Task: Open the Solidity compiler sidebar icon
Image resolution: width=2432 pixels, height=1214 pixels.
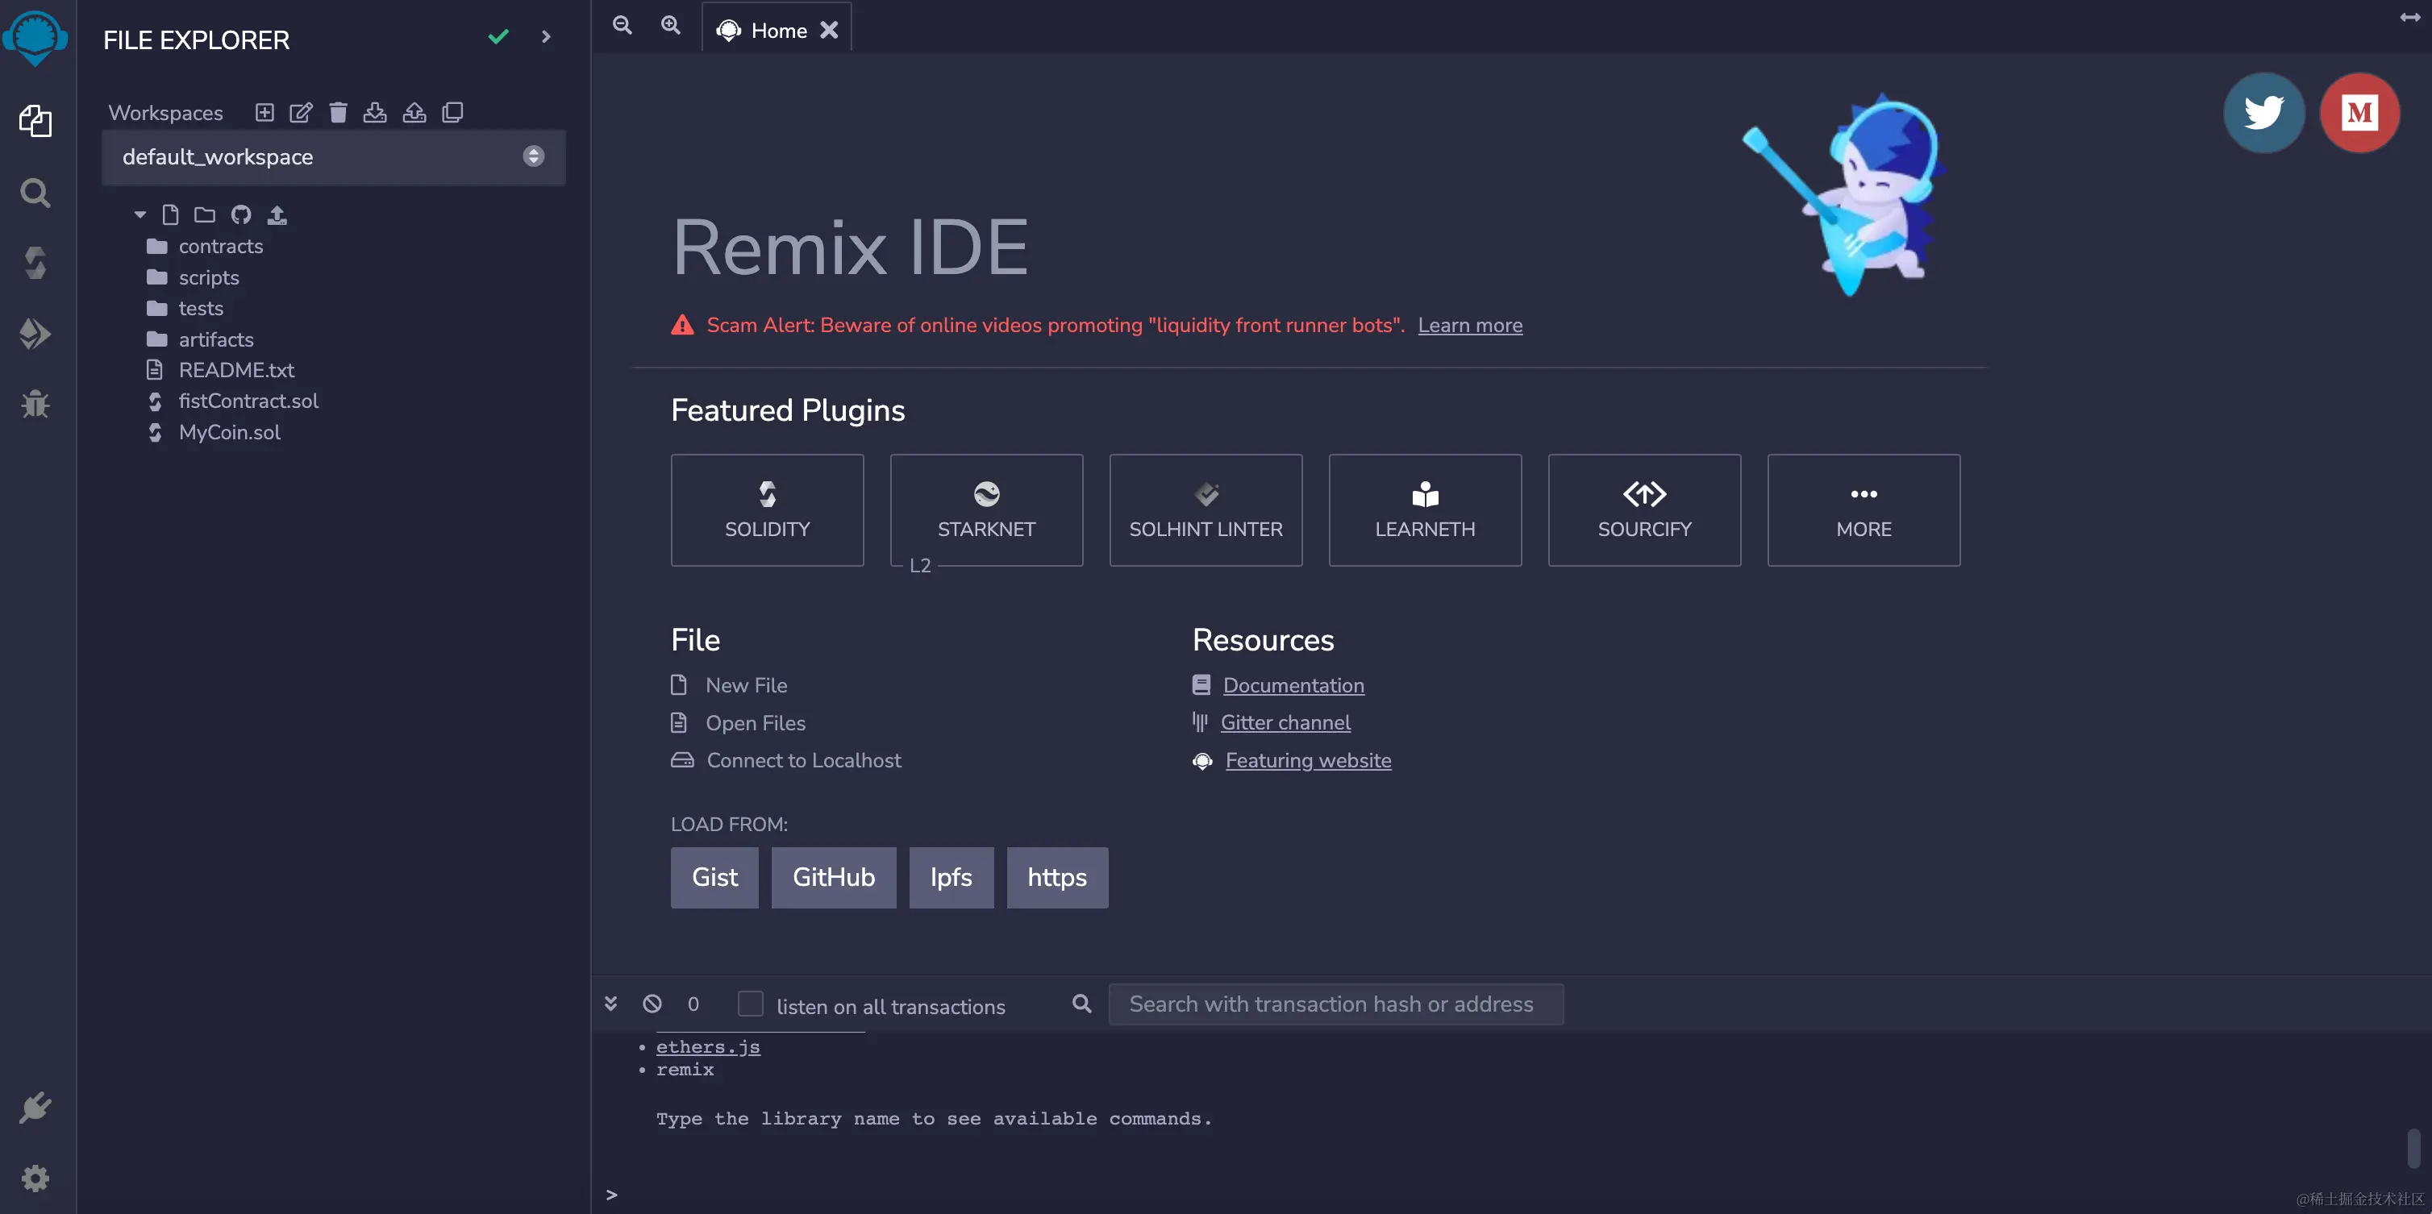Action: tap(35, 263)
